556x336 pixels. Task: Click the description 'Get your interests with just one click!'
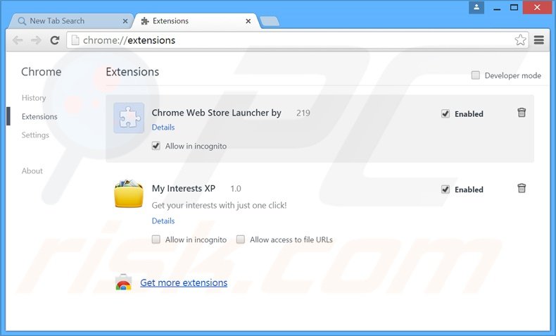[219, 205]
